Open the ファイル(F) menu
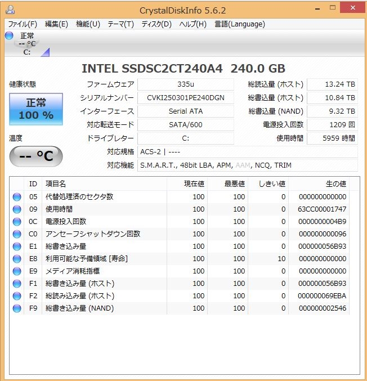 coord(23,24)
